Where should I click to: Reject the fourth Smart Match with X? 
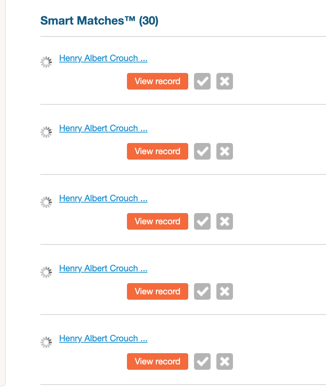(224, 291)
